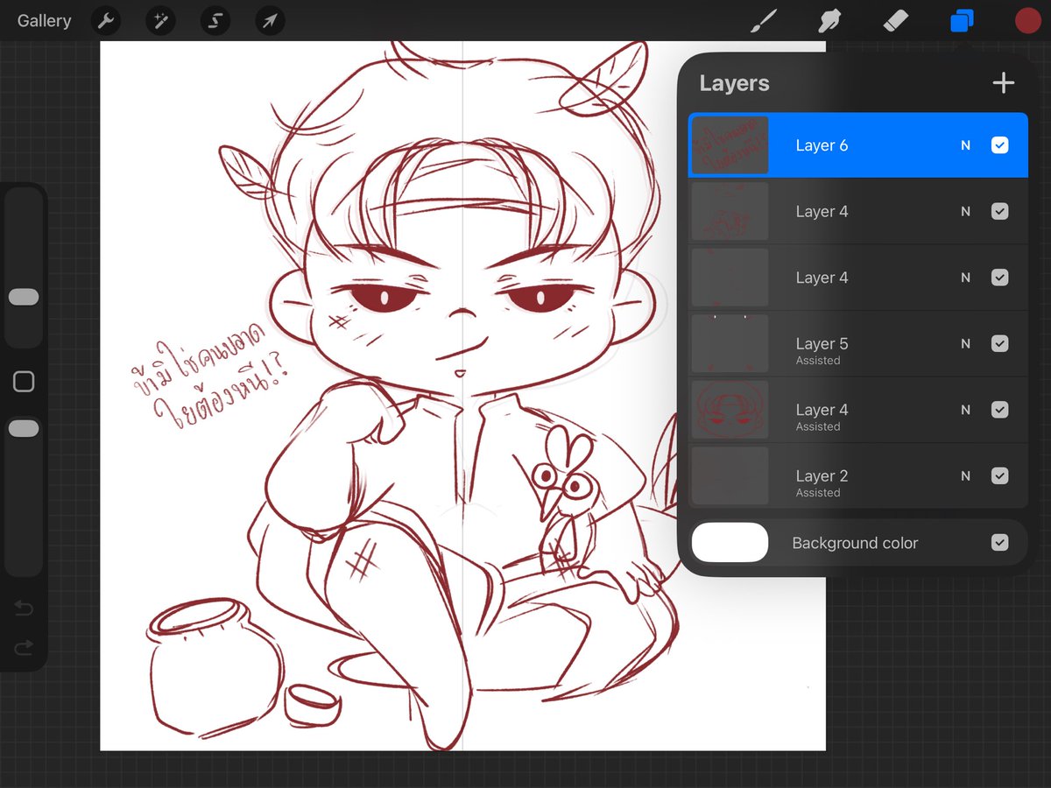Toggle checkbox of Layer 4 directly above Layer 5

999,278
